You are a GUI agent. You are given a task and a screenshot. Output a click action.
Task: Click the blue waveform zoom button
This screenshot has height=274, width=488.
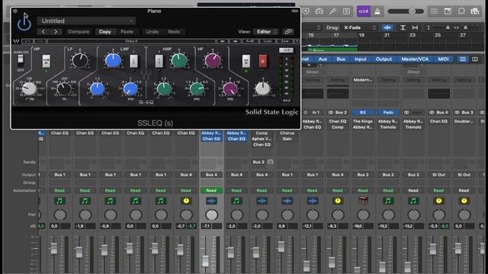tap(387, 27)
